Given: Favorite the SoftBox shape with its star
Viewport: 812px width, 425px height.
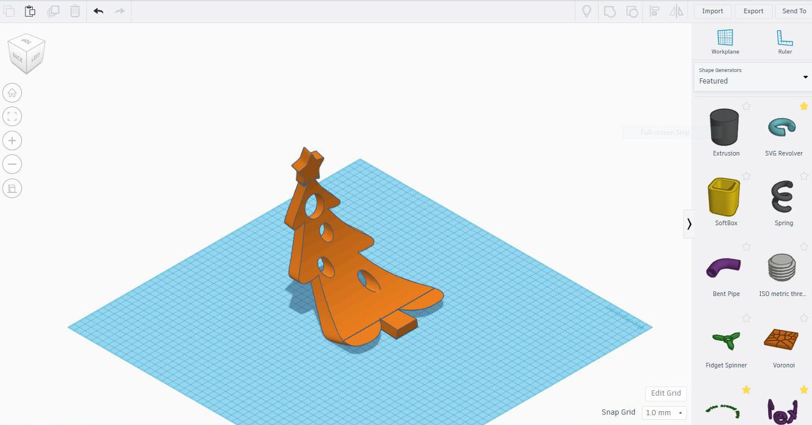Looking at the screenshot, I should 746,176.
